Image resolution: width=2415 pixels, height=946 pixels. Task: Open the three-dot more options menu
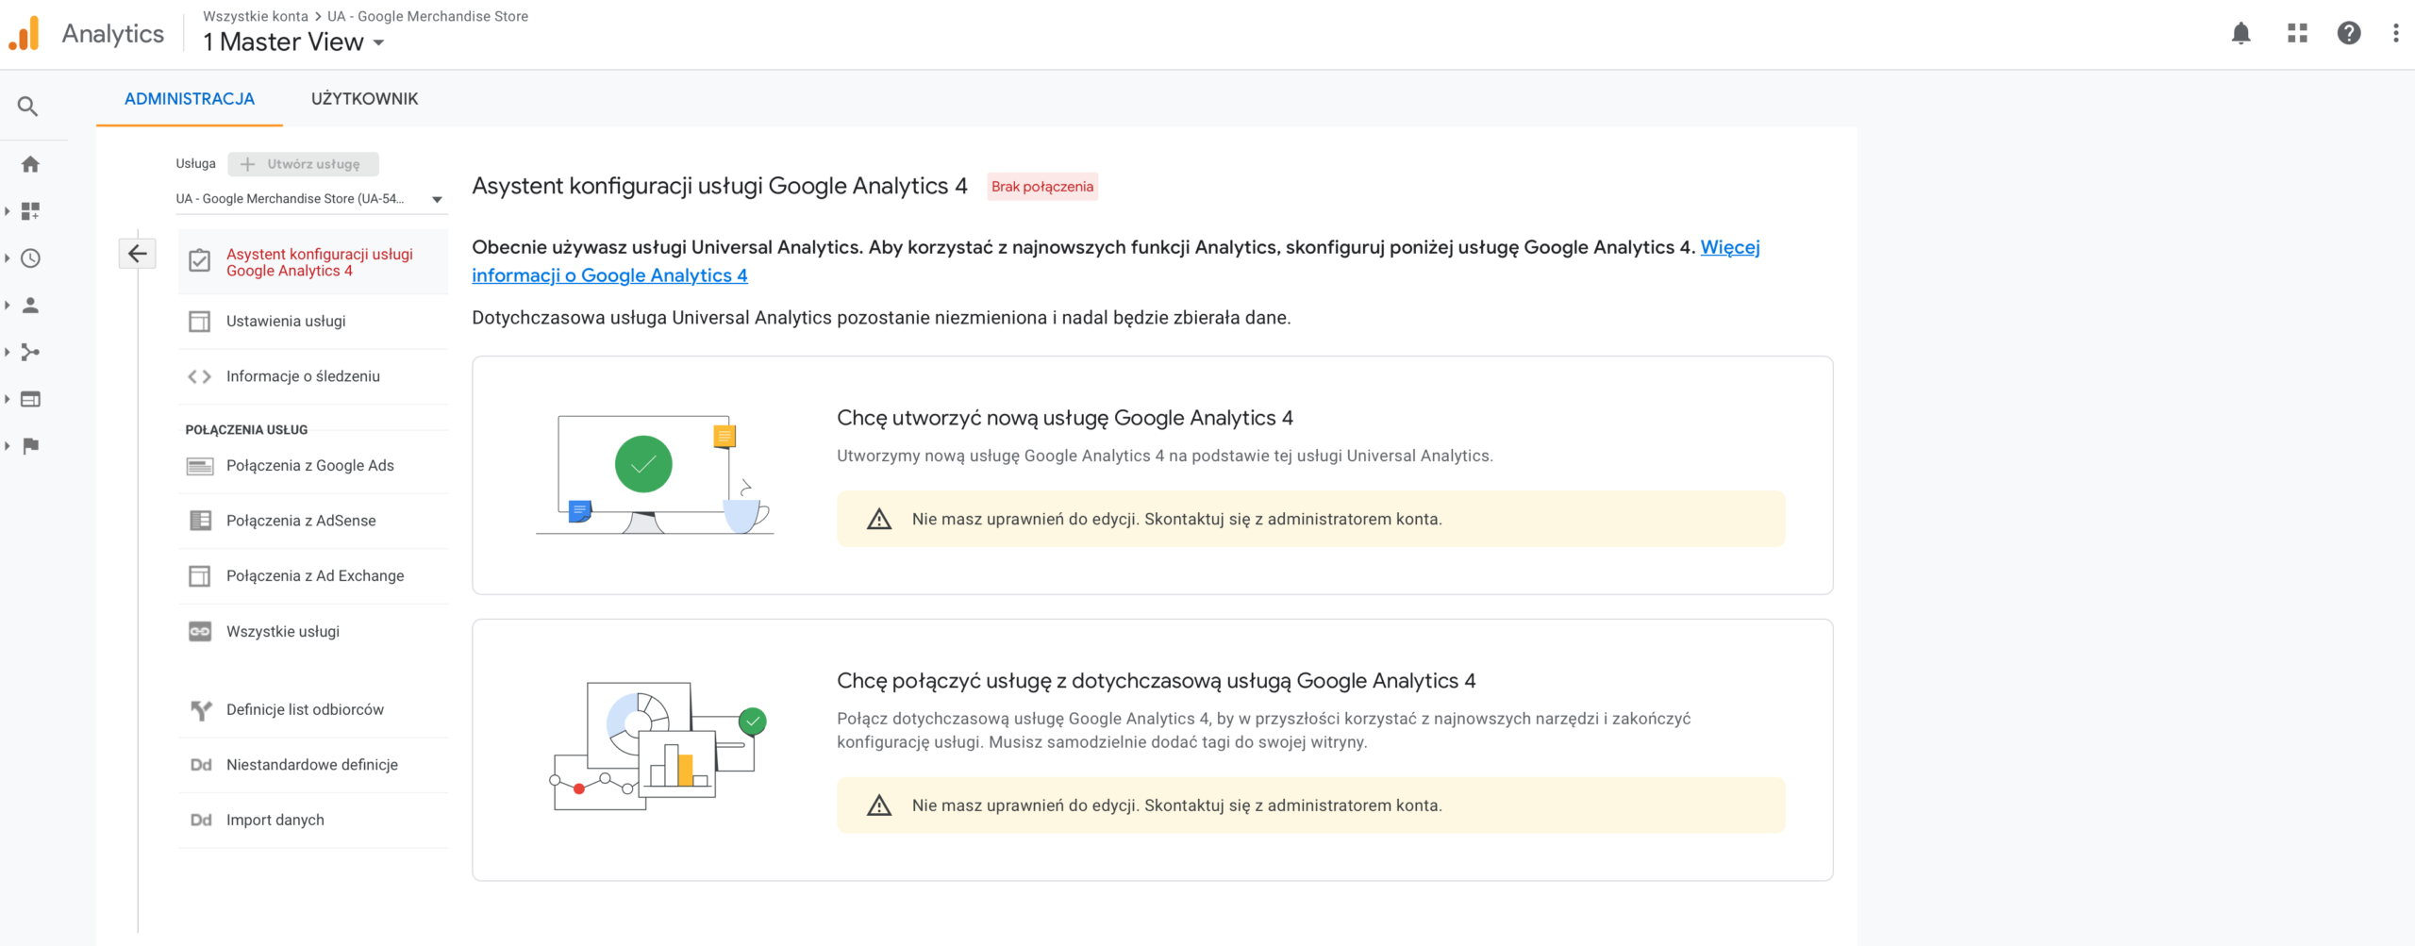coord(2395,34)
